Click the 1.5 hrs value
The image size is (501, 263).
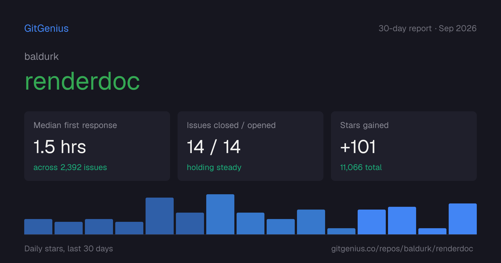pos(60,147)
